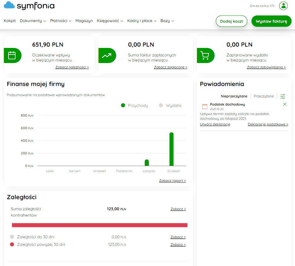The height and width of the screenshot is (266, 295).
Task: Open the Zobacz zobowiązania link
Action: click(266, 67)
